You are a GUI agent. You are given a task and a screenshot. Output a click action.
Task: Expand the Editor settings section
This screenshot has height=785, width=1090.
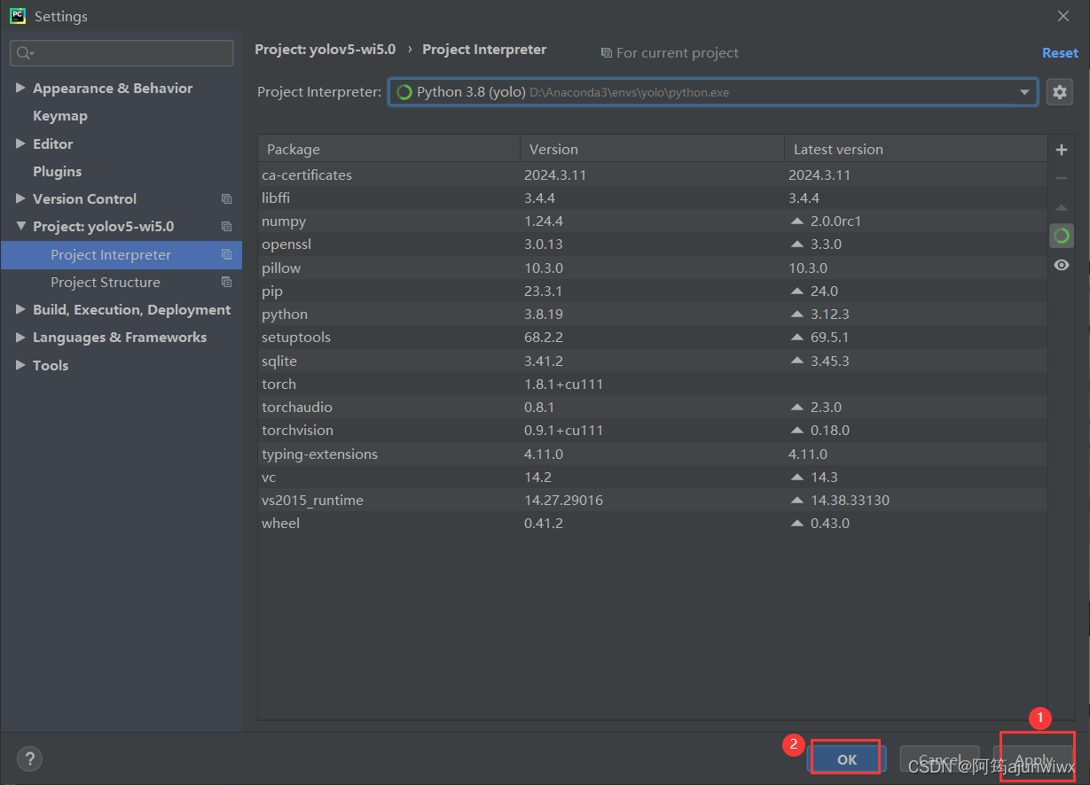(20, 144)
